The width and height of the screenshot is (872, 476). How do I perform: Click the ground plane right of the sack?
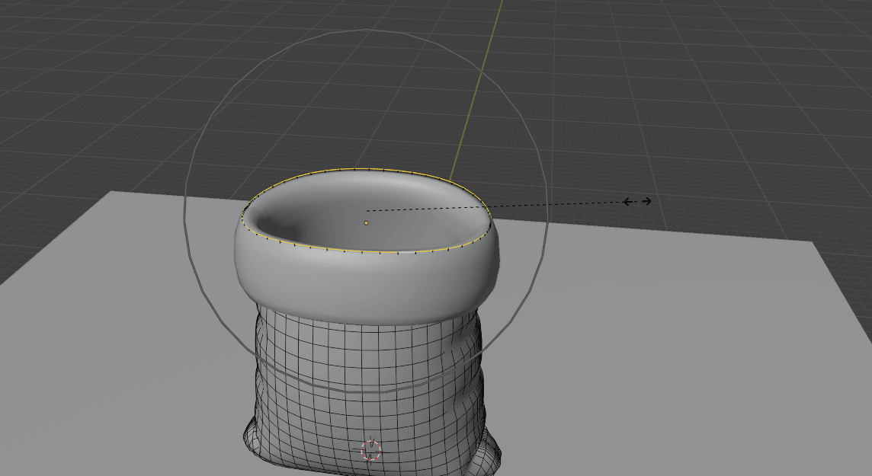(648, 343)
